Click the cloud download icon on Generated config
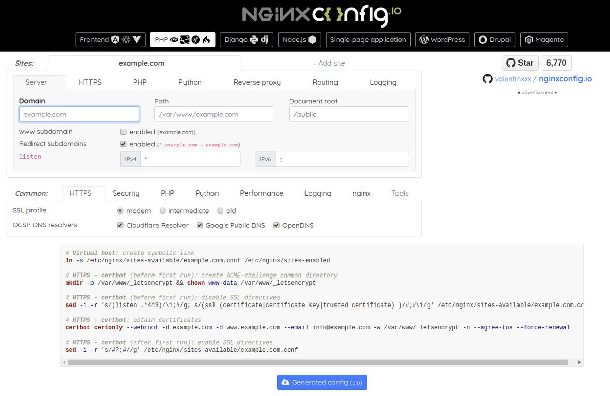Image resolution: width=610 pixels, height=396 pixels. pyautogui.click(x=285, y=382)
